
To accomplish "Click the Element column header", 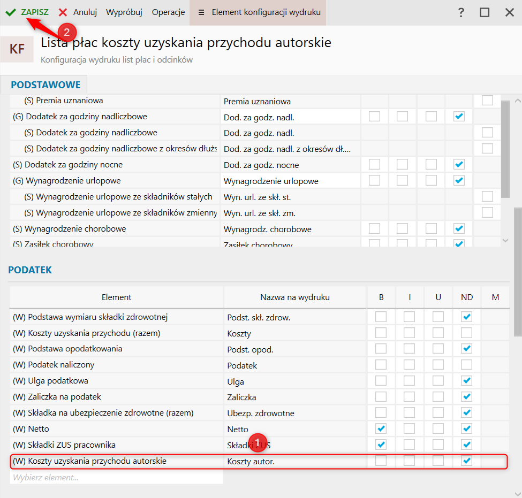I will tap(116, 297).
